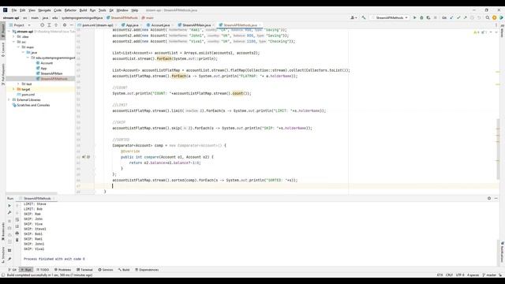Viewport: 505px width, 284px height.
Task: Expand External Libraries node
Action: (9, 100)
